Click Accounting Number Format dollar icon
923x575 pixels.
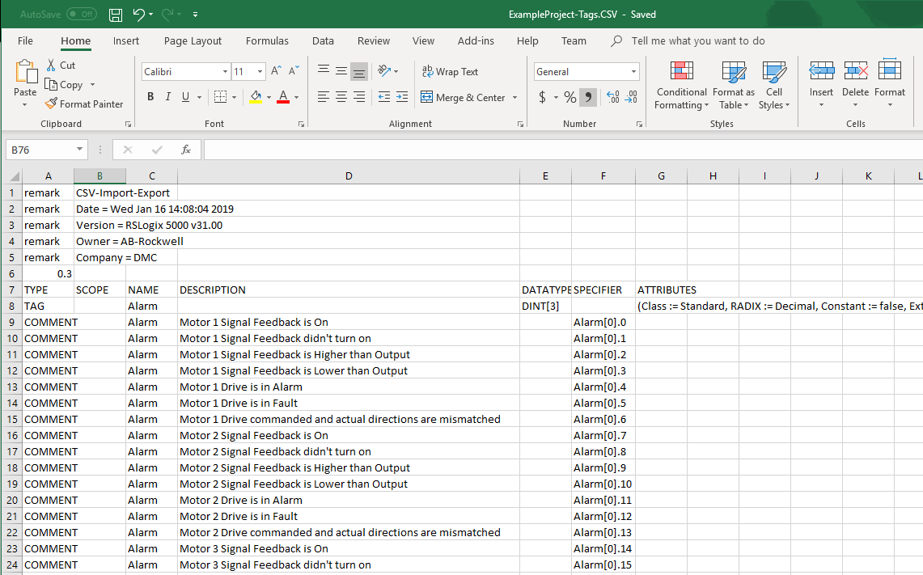coord(542,96)
